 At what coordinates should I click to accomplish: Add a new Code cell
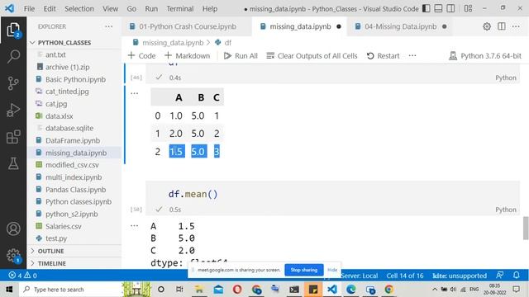(141, 56)
